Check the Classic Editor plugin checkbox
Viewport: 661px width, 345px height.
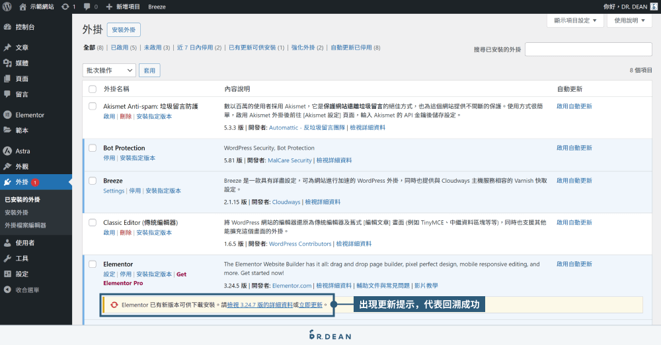tap(93, 222)
